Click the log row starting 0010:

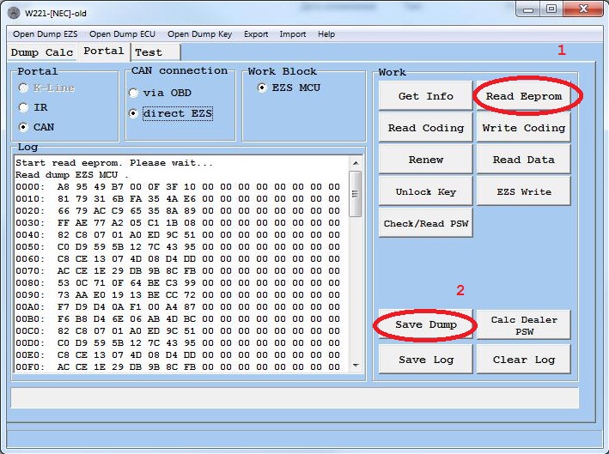[x=178, y=199]
